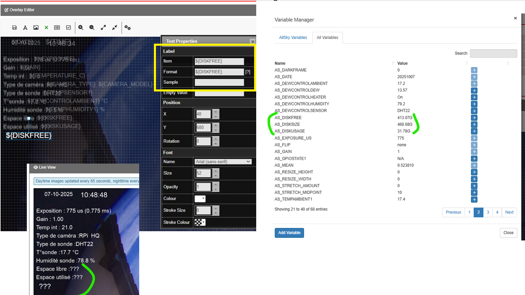Open the Stroke Colour picker swatch
525x295 pixels.
pyautogui.click(x=200, y=222)
